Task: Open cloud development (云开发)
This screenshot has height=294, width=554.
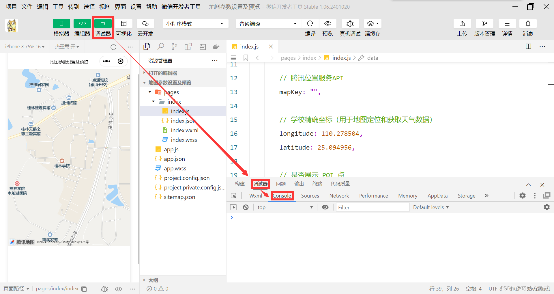Action: tap(145, 23)
